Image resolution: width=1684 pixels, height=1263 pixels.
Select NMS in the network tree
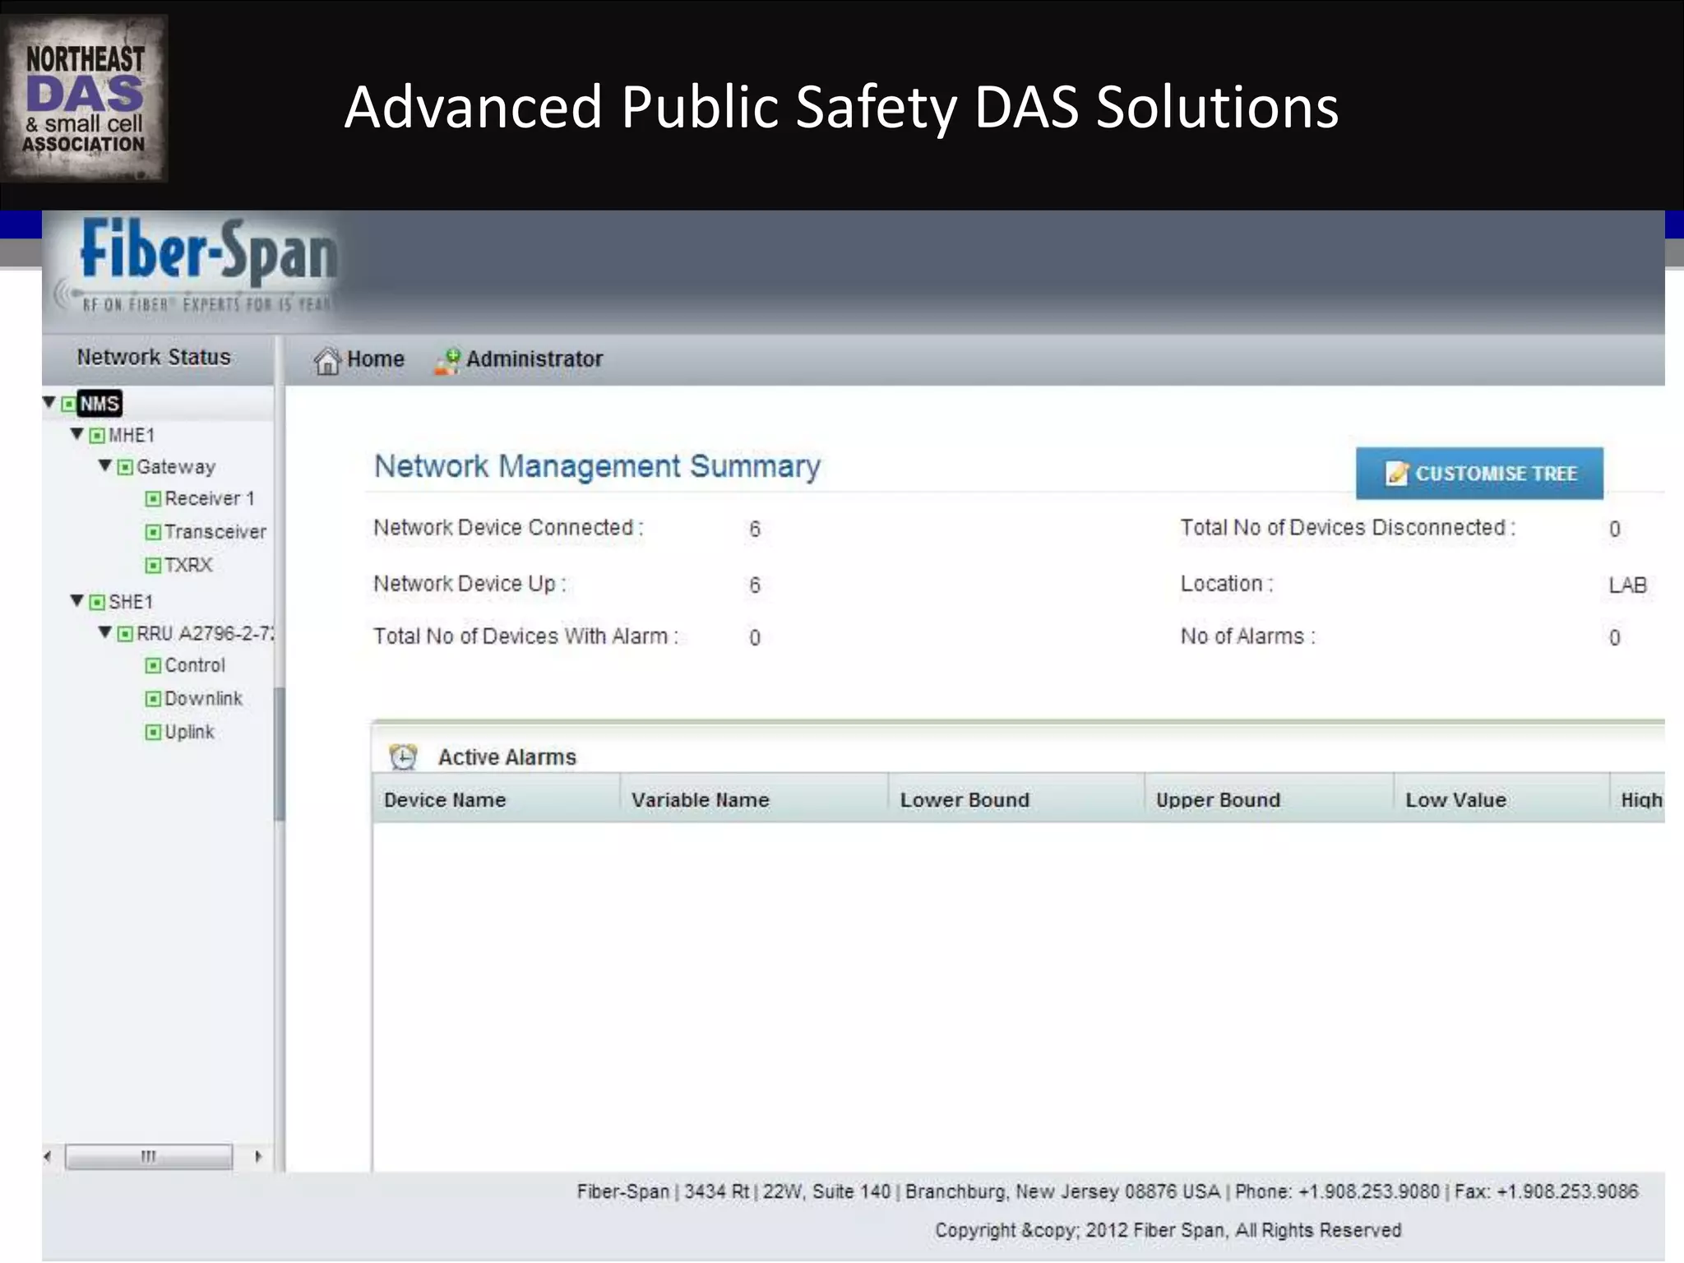pos(99,404)
